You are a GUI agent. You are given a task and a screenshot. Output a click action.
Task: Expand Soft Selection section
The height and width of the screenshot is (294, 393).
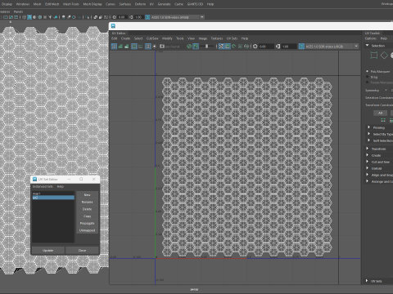coord(368,140)
